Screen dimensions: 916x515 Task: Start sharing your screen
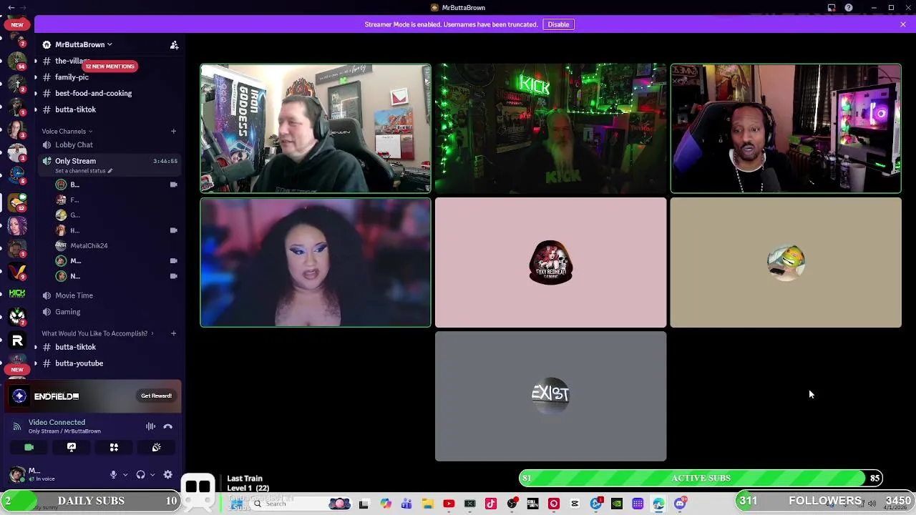(x=72, y=447)
